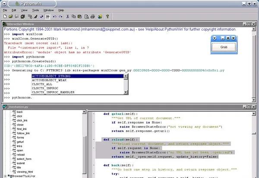
Task: Create a new file with toolbar New icon
Action: pyautogui.click(x=5, y=16)
